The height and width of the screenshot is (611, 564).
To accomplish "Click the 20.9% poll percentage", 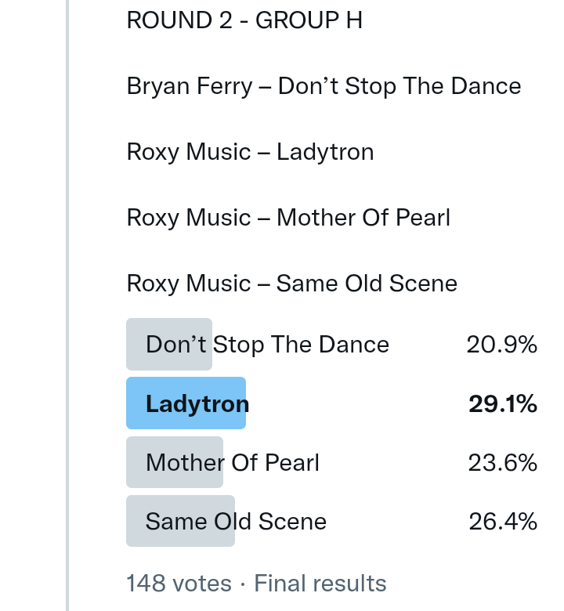I will click(x=501, y=345).
